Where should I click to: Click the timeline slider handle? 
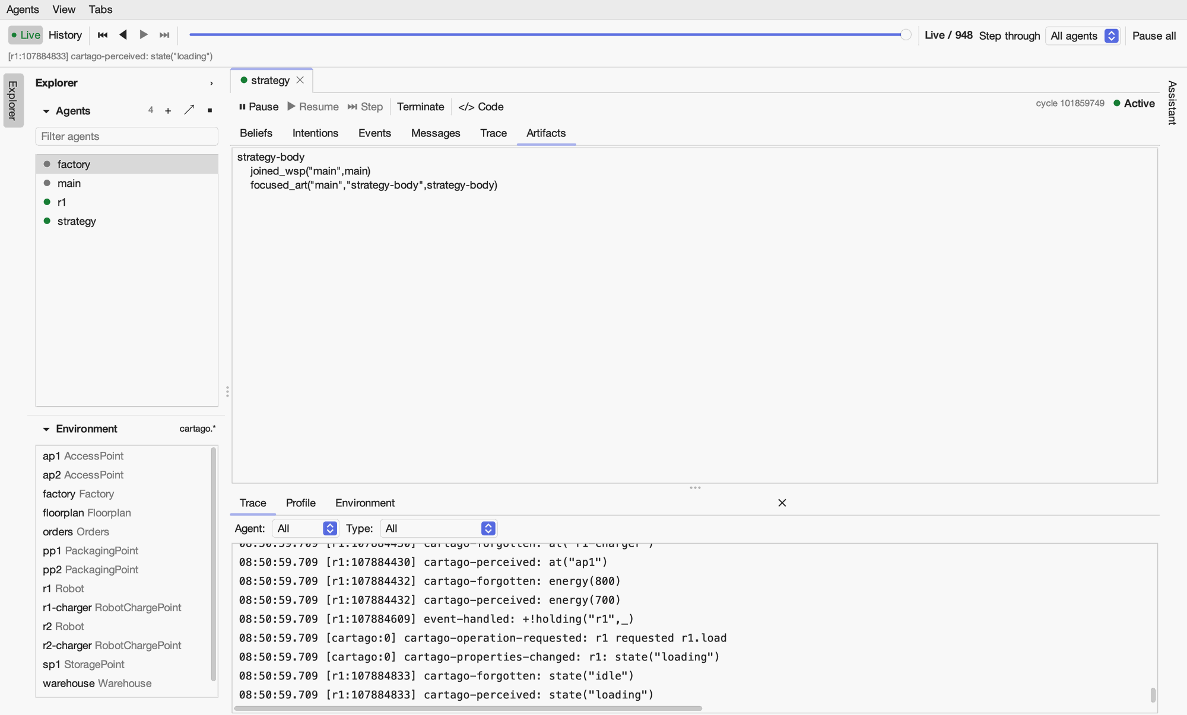tap(906, 35)
